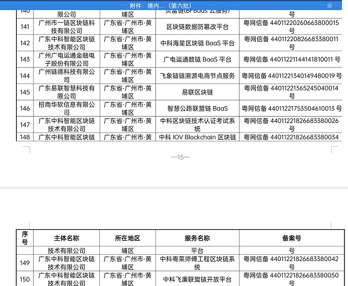Click the document title '附件：境内…(第六批)'
Image resolution: width=348 pixels, height=286 pixels.
[160, 6]
